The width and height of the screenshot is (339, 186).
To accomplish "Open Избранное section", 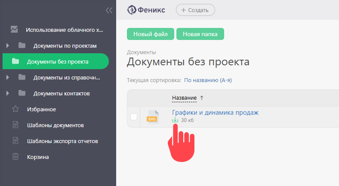I will point(41,110).
